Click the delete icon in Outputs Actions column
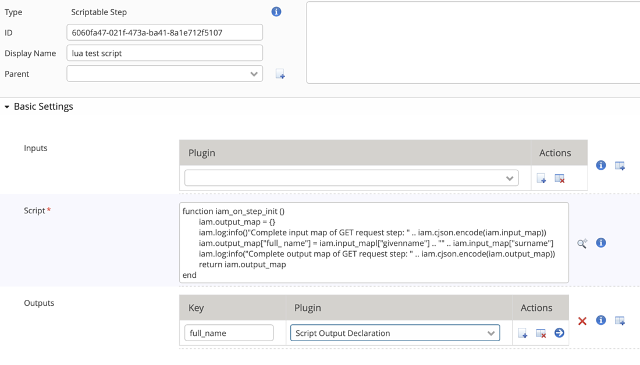 [541, 333]
